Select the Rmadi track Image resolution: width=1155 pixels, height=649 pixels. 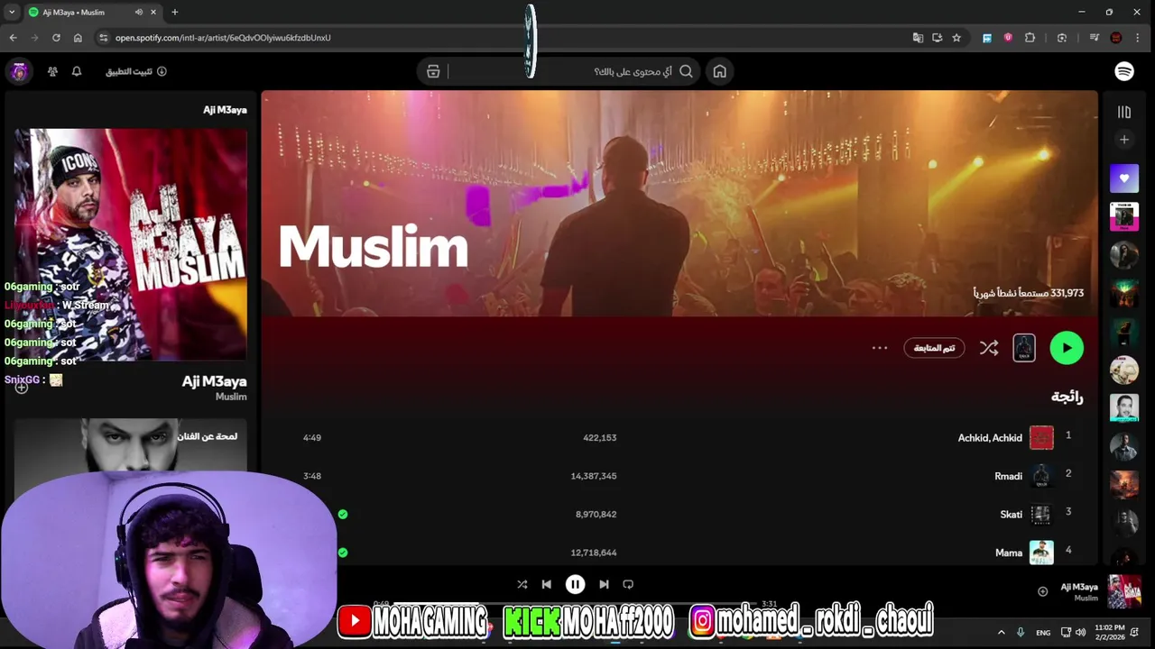(679, 476)
